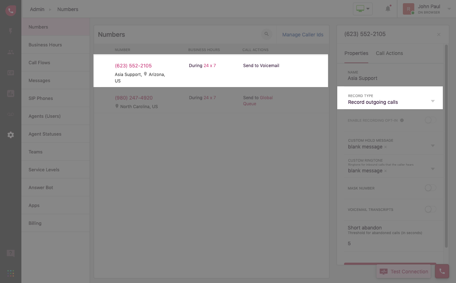Viewport: 456px width, 283px height.
Task: Click the red phone dialer button
Action: [442, 271]
